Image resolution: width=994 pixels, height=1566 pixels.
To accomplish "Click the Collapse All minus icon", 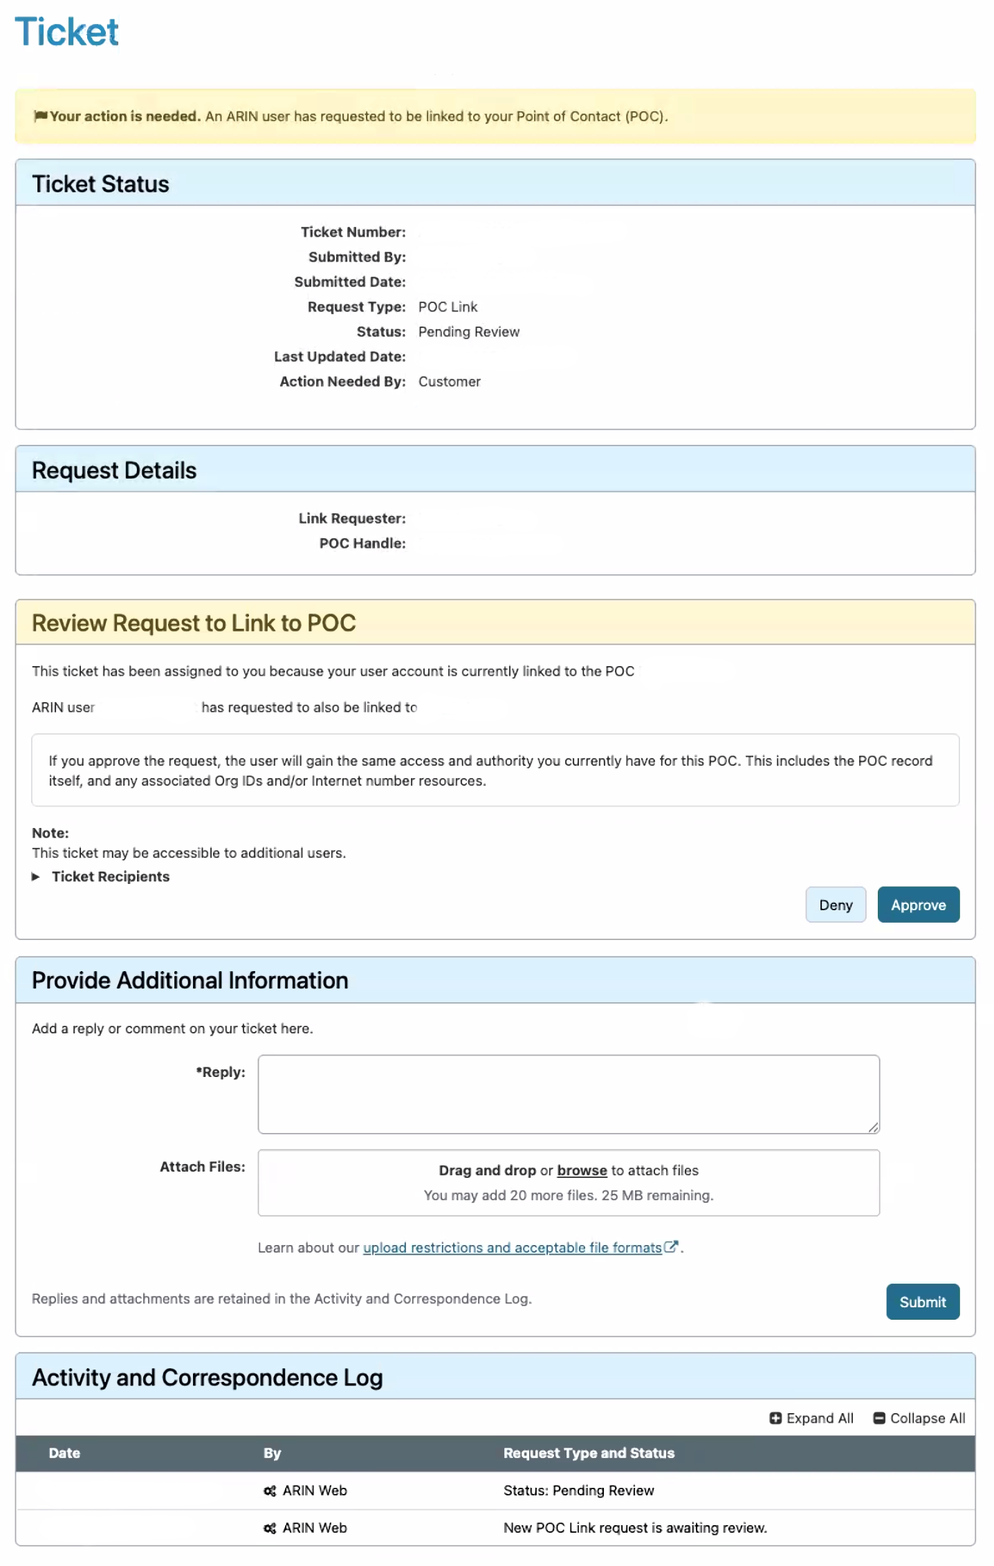I will click(x=879, y=1418).
